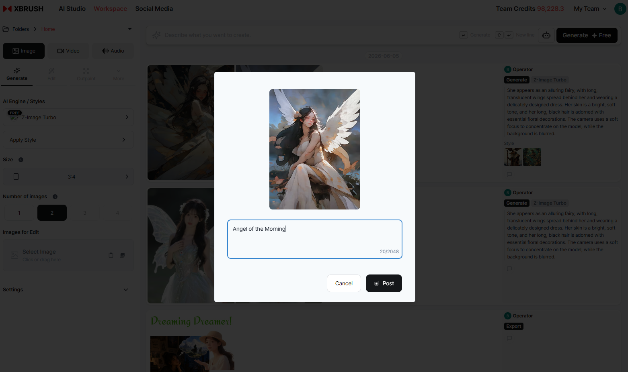Click the first entry's Generate tag

517,80
